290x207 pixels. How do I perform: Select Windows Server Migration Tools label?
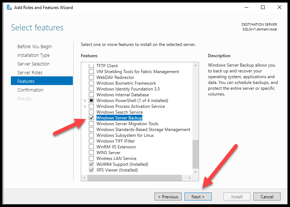[127, 124]
